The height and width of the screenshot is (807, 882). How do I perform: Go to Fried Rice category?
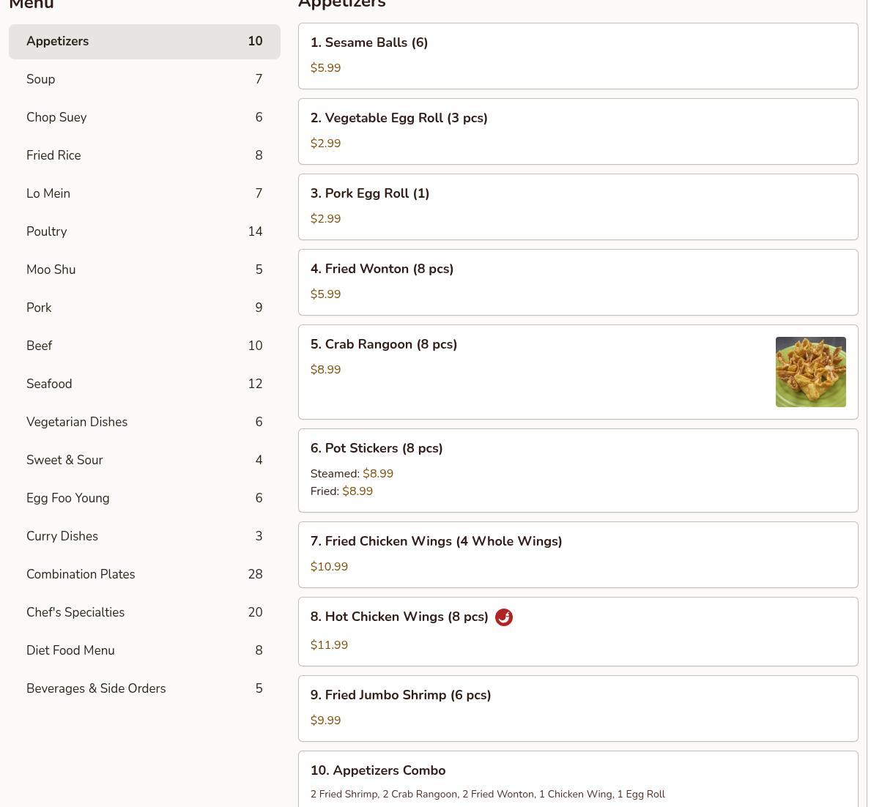(144, 156)
